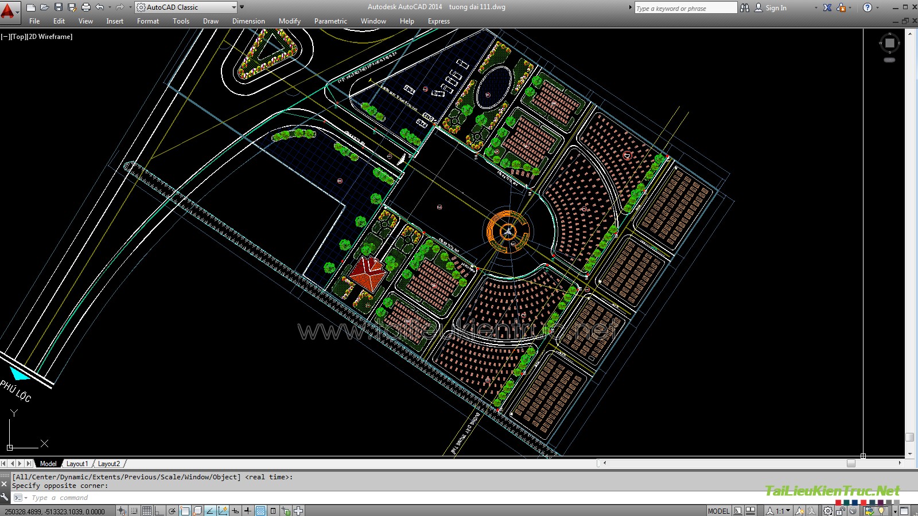Click the Annotation Visibility status icon
Viewport: 918px width, 516px height.
pyautogui.click(x=799, y=510)
